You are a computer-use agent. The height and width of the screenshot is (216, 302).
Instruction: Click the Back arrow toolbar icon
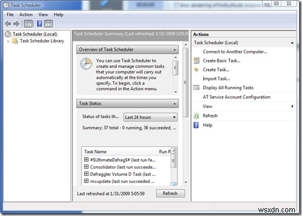[8, 24]
